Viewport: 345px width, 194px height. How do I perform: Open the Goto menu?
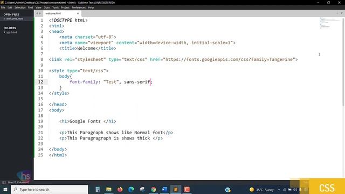coord(47,8)
